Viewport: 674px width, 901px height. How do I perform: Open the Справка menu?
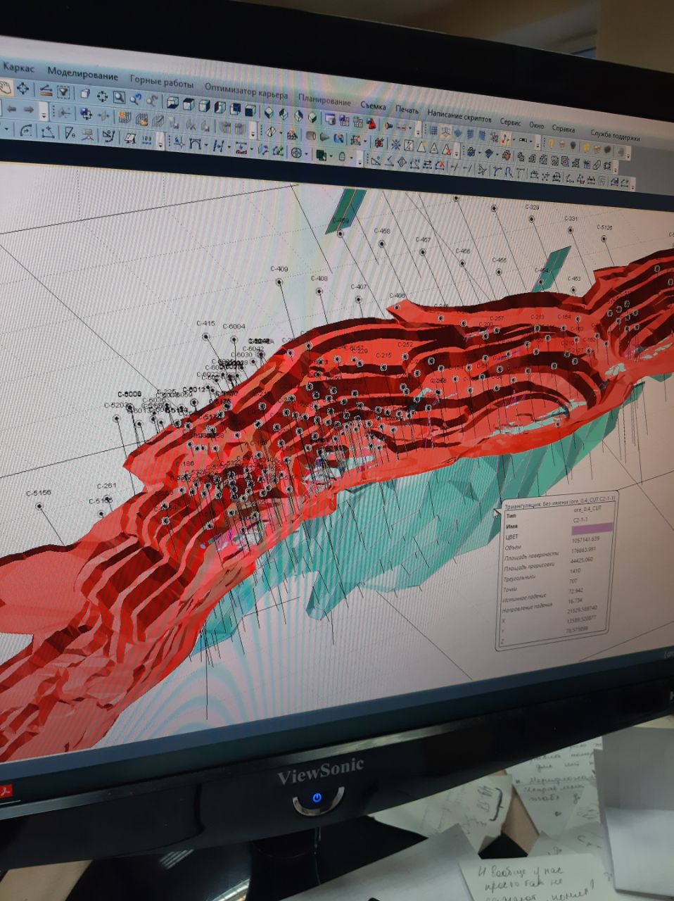pyautogui.click(x=564, y=129)
